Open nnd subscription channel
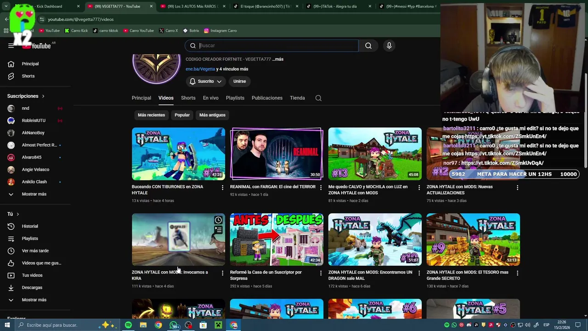The width and height of the screenshot is (588, 331). 25,108
